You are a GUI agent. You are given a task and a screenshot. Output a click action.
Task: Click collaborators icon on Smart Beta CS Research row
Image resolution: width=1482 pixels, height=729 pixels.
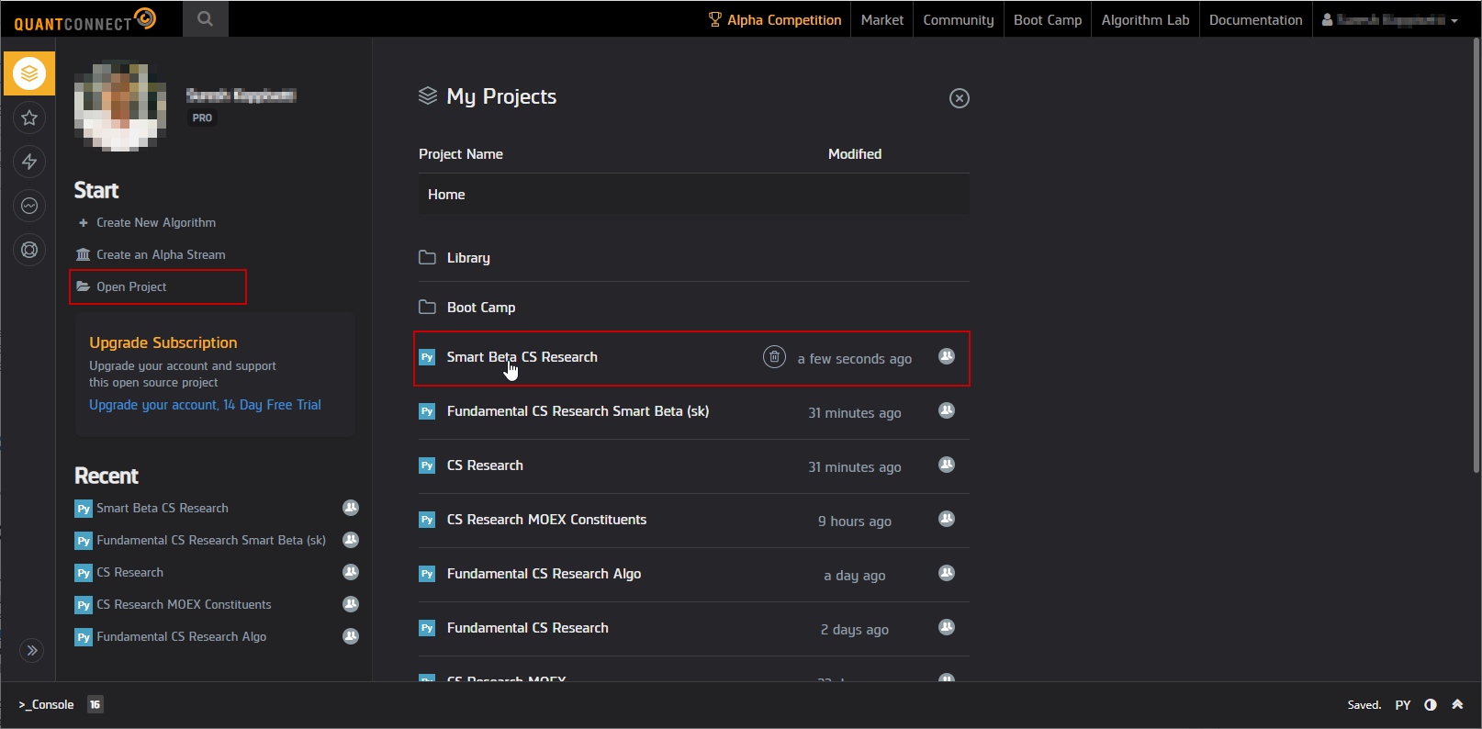click(947, 356)
